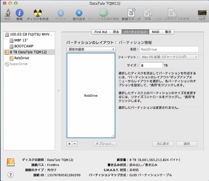Open Help with the question mark button
This screenshot has width=209, height=181.
point(10,175)
